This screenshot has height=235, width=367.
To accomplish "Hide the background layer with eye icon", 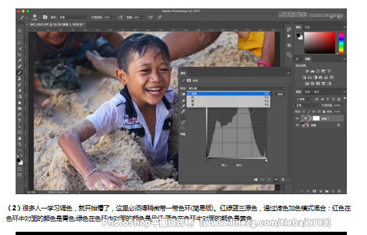I will [297, 126].
